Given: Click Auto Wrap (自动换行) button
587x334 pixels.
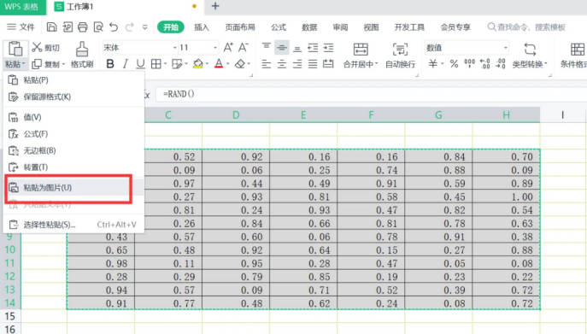Looking at the screenshot, I should [400, 56].
